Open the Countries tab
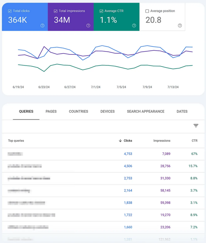Screen dimensions: 206x243 pos(78,111)
